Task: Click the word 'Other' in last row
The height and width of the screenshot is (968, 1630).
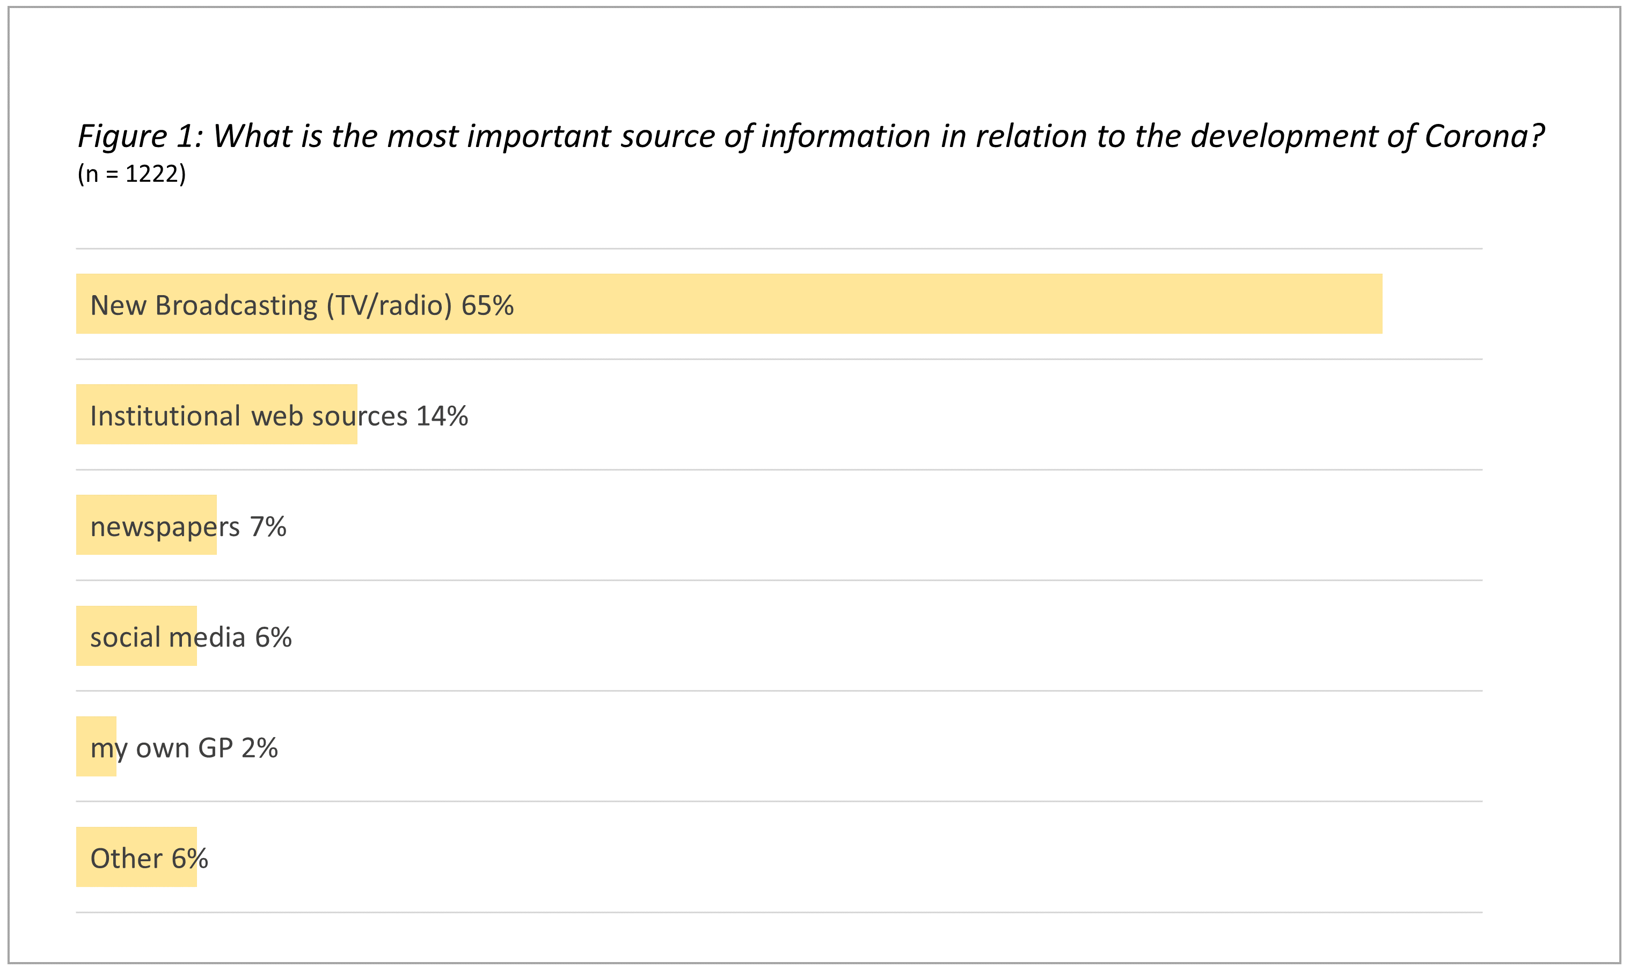Action: click(126, 859)
